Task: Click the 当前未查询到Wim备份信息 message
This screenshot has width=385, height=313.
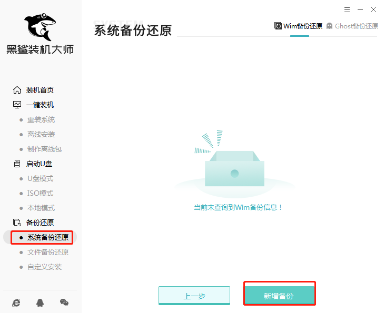Action: click(238, 207)
